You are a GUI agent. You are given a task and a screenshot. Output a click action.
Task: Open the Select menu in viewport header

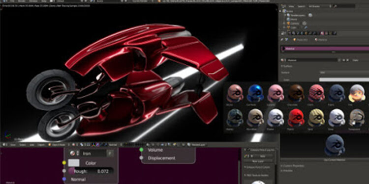click(22, 145)
